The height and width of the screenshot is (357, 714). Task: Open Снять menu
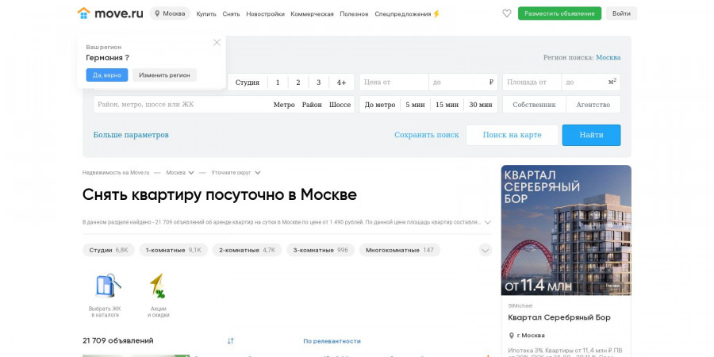click(232, 13)
